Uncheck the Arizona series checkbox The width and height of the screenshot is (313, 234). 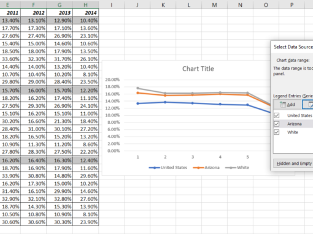[277, 124]
